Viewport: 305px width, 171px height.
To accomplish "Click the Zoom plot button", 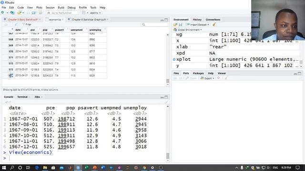I will pos(191,78).
